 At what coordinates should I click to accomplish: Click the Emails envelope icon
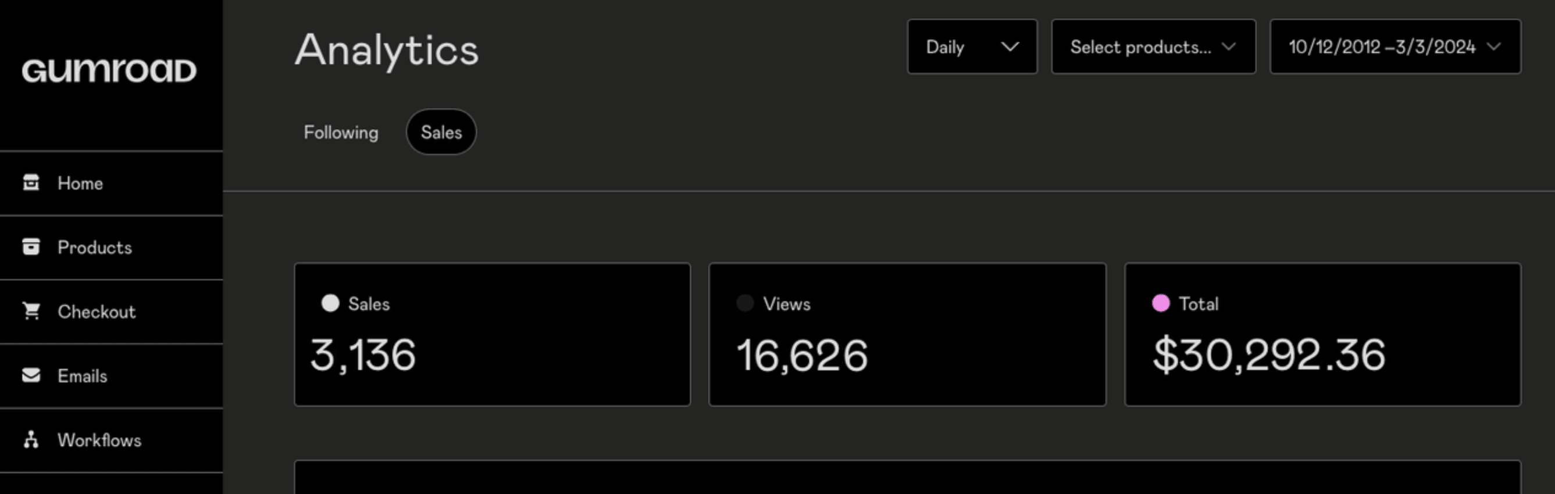pyautogui.click(x=31, y=375)
